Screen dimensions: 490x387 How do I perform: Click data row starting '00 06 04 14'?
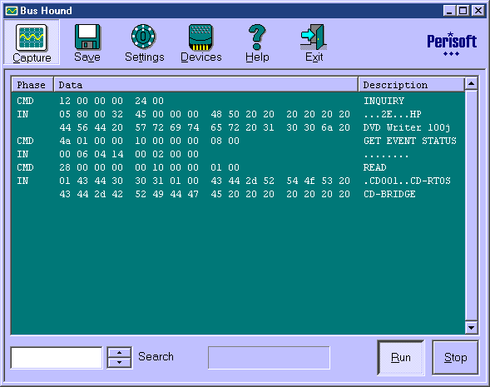pyautogui.click(x=129, y=154)
